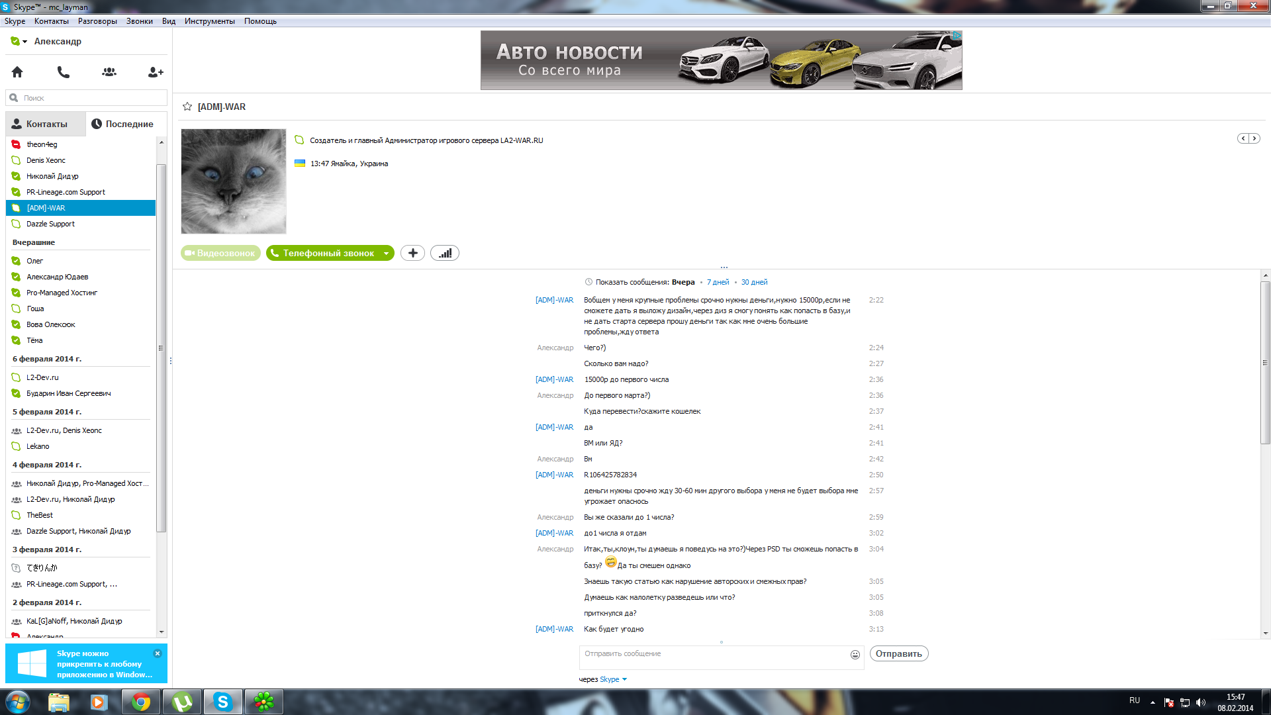1271x715 pixels.
Task: Click the Home icon in sidebar
Action: [x=17, y=71]
